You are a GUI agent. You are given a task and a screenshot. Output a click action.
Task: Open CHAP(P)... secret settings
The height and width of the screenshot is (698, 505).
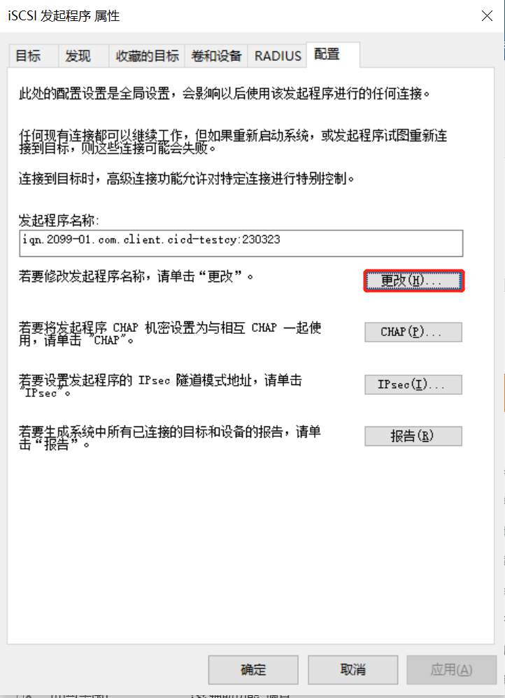click(x=413, y=332)
